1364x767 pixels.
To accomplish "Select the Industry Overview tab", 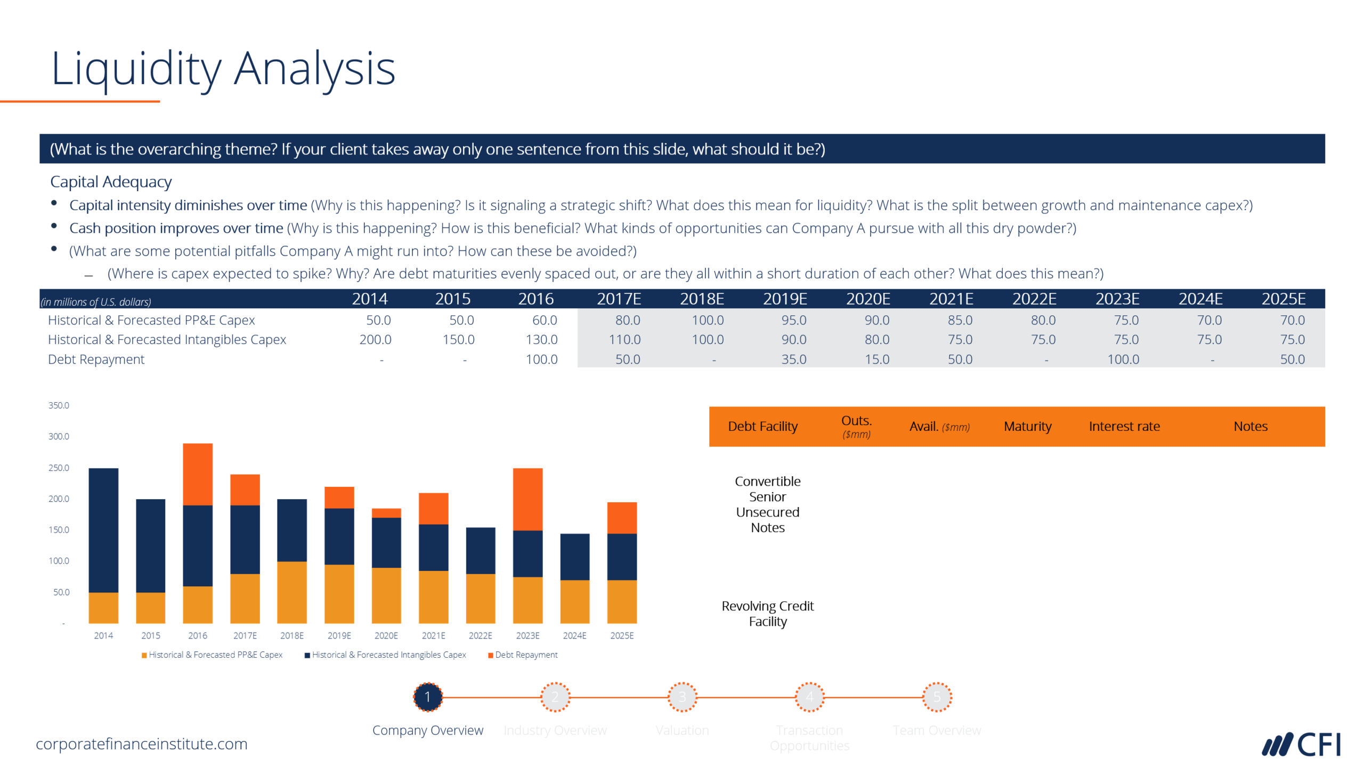I will coord(553,701).
